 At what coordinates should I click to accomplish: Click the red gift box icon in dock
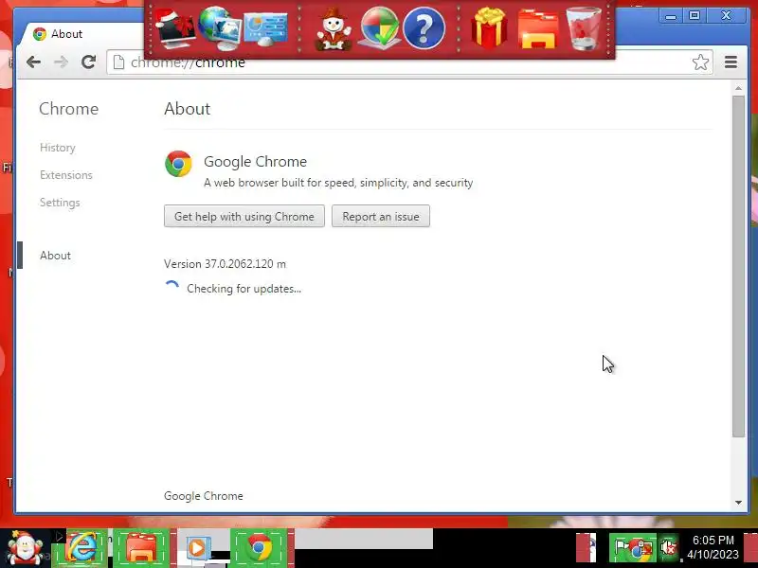click(x=489, y=27)
